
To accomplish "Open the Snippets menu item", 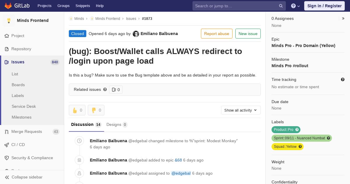I will click(83, 6).
